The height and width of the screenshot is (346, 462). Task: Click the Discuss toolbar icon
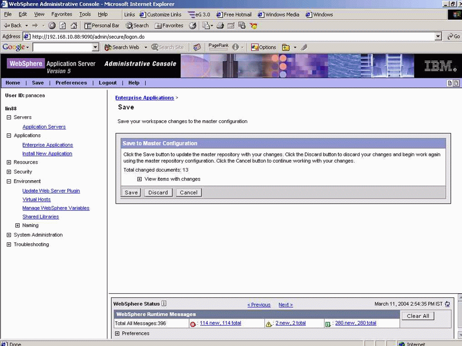242,26
